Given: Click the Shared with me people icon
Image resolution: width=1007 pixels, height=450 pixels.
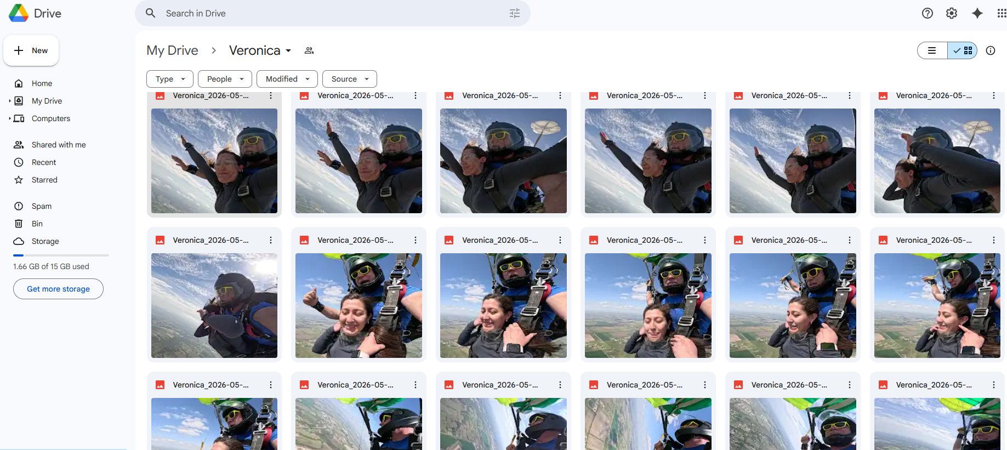Looking at the screenshot, I should coord(19,145).
